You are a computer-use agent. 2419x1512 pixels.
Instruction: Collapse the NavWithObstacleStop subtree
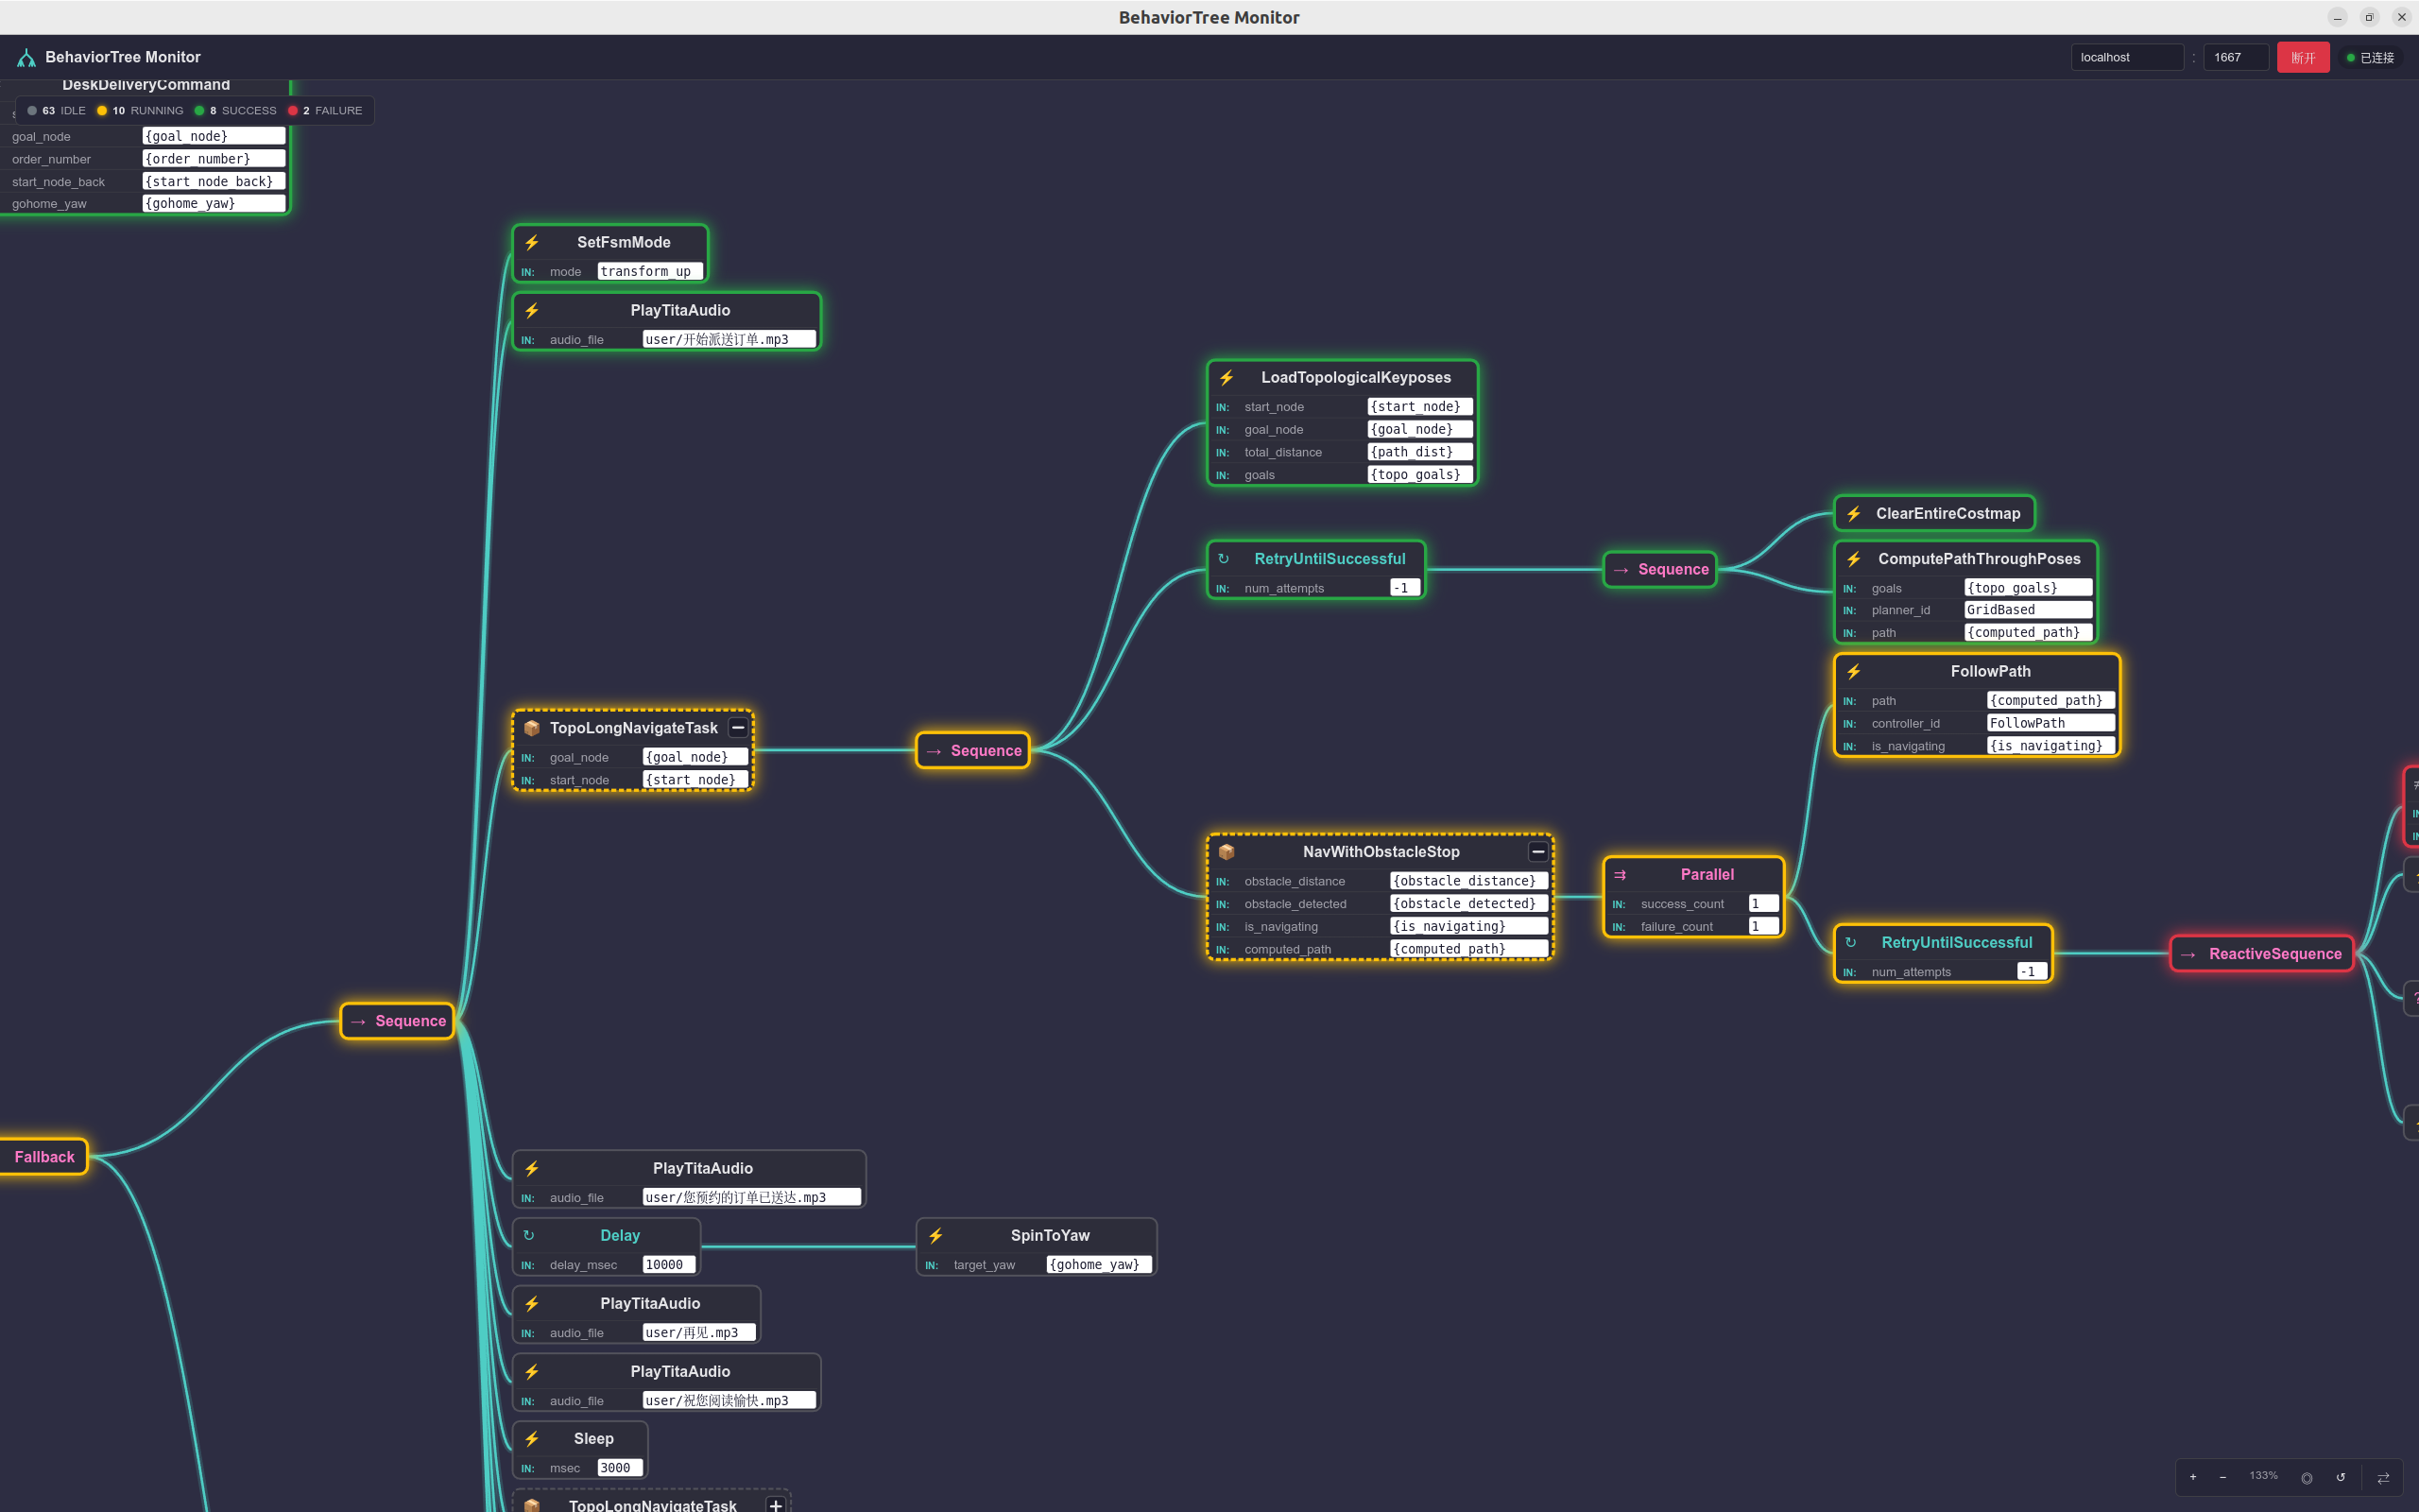point(1537,851)
